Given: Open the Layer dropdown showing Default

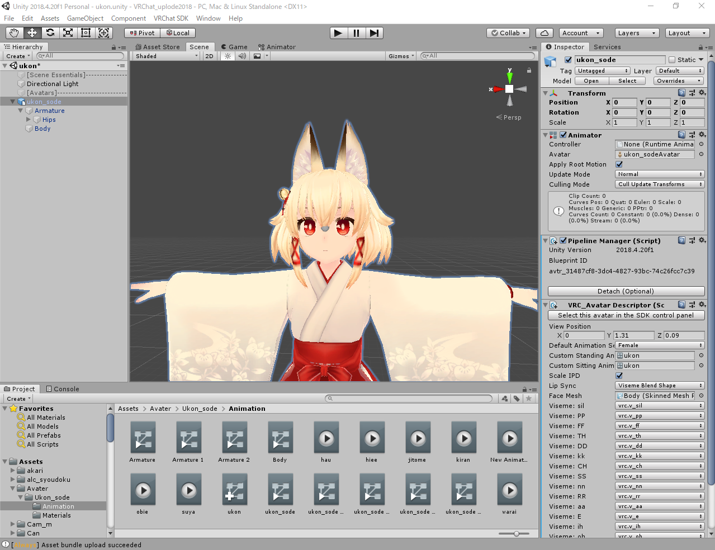Looking at the screenshot, I should [x=680, y=71].
